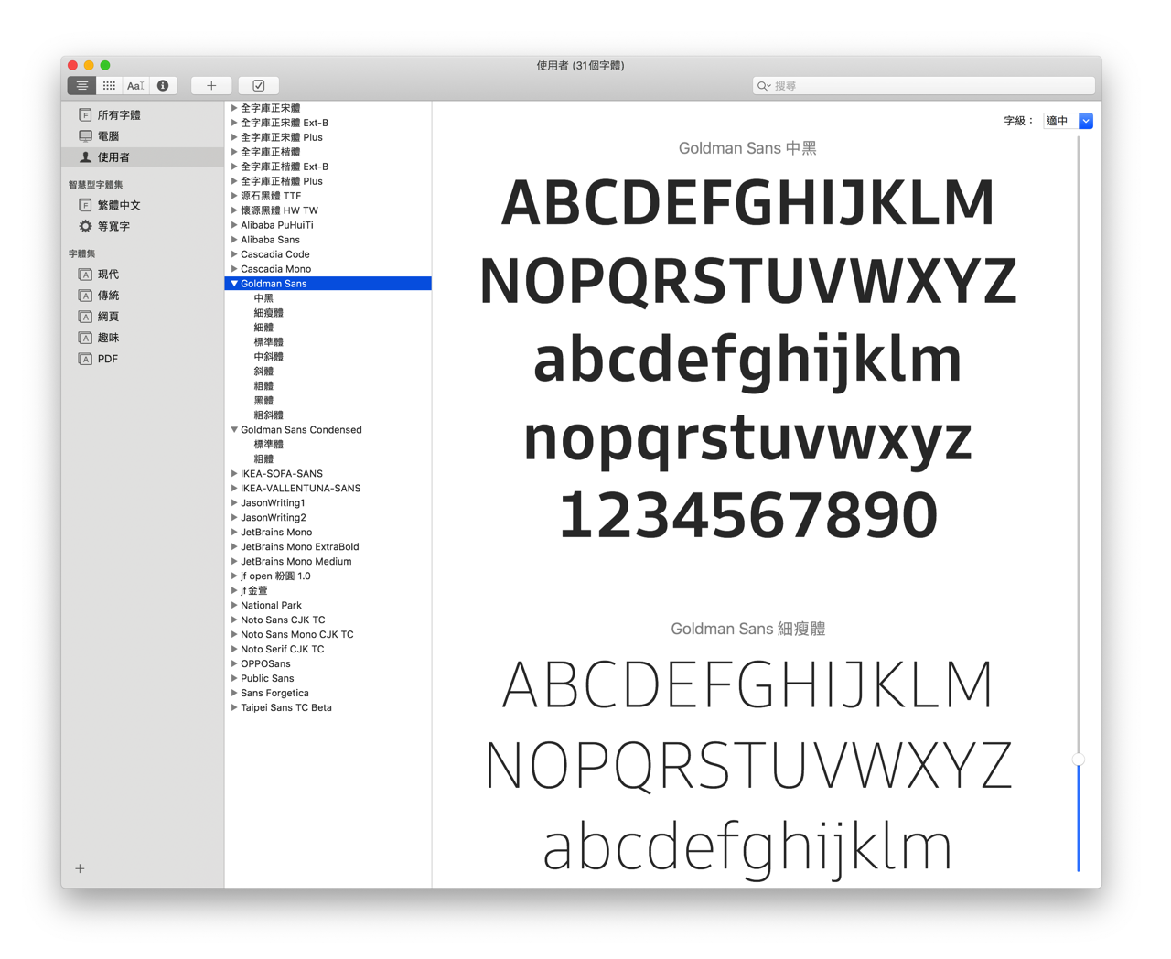The width and height of the screenshot is (1171, 959).
Task: Toggle enable/disable font checkbox button
Action: point(259,85)
